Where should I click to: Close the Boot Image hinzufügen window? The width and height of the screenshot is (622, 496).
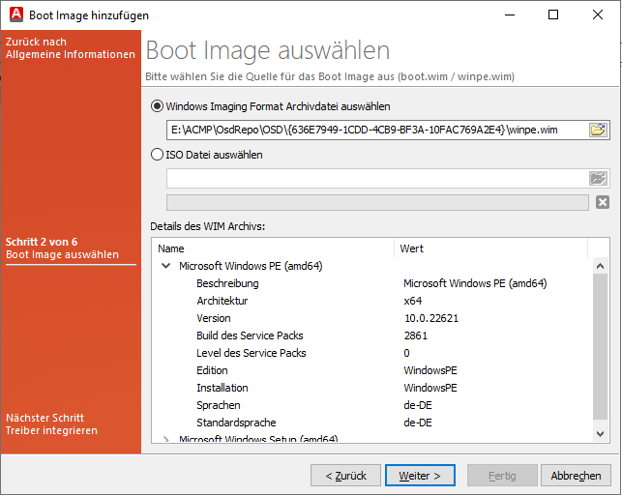point(598,15)
